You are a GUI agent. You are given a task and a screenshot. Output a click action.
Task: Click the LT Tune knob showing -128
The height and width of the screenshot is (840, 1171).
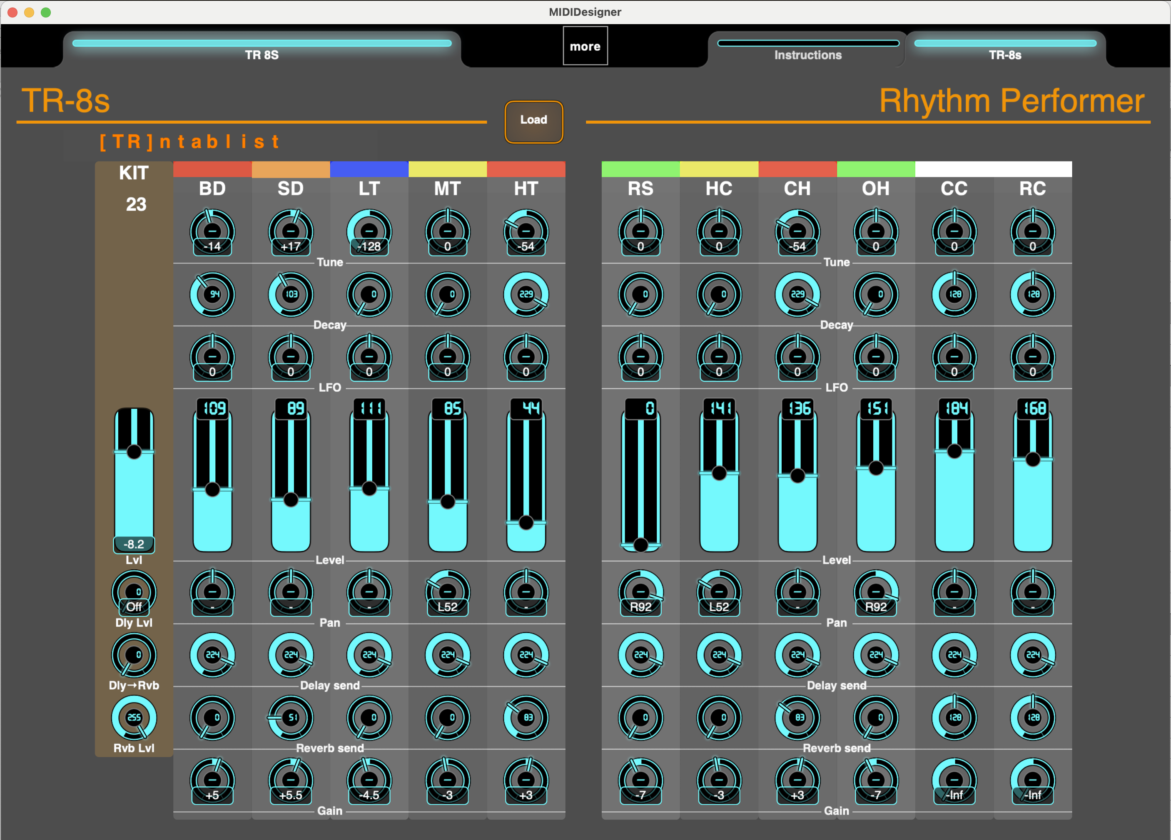tap(369, 232)
